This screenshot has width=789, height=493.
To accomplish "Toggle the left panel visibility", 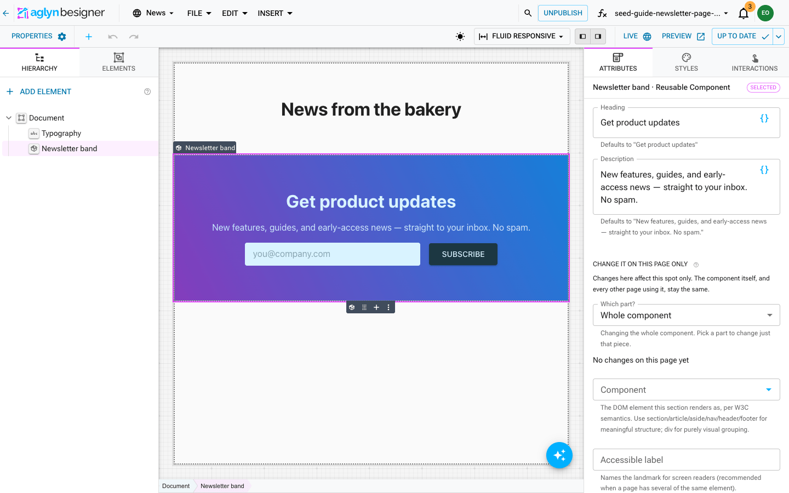I will pos(583,37).
